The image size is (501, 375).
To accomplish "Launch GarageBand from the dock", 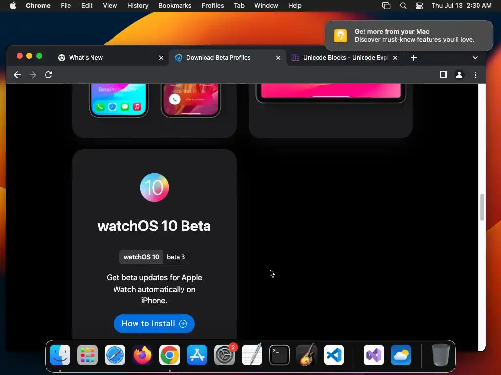I will 307,355.
